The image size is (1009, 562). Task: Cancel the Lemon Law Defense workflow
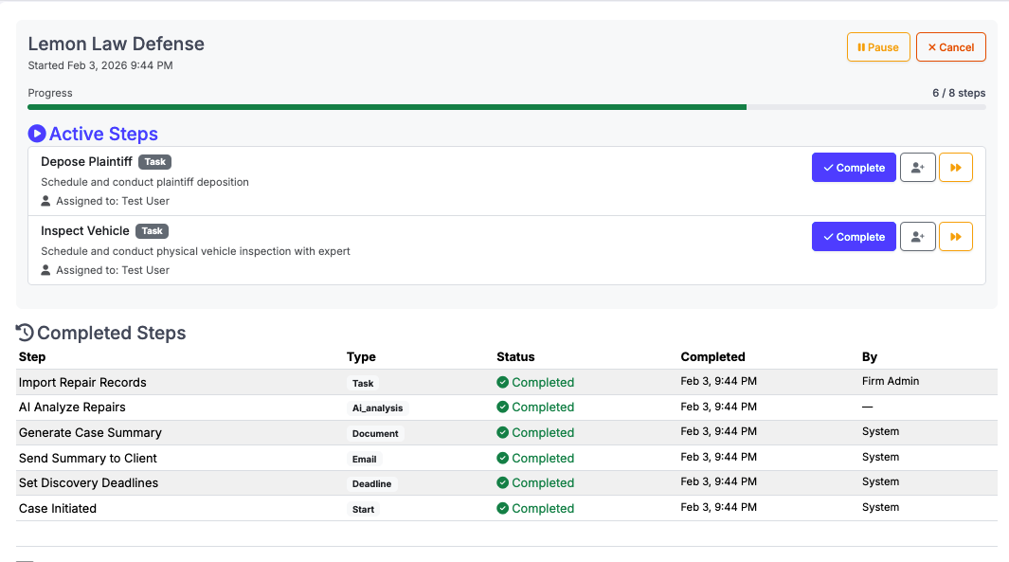950,46
